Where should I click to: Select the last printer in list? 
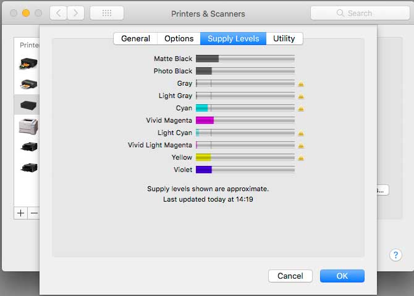pyautogui.click(x=29, y=167)
